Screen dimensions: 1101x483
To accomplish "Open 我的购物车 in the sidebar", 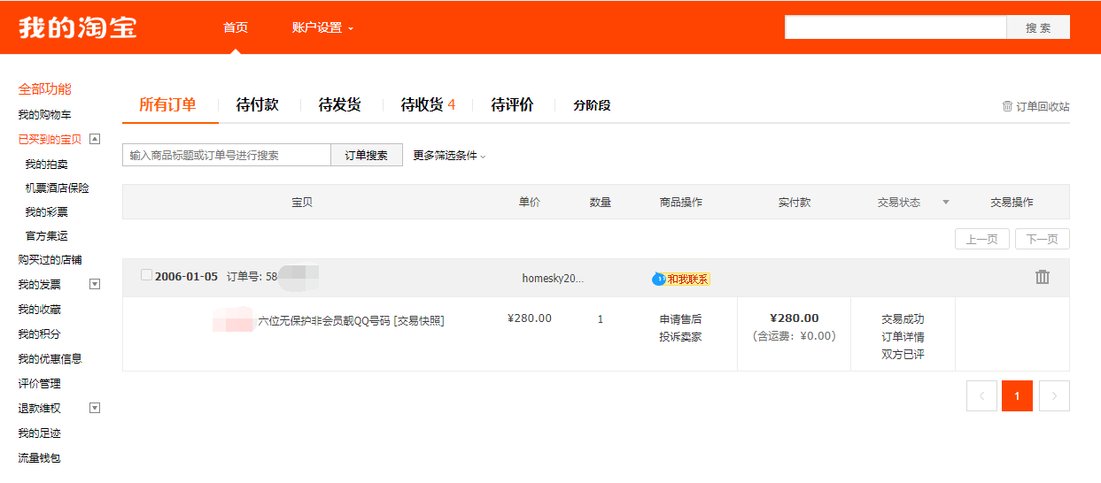I will click(x=44, y=115).
